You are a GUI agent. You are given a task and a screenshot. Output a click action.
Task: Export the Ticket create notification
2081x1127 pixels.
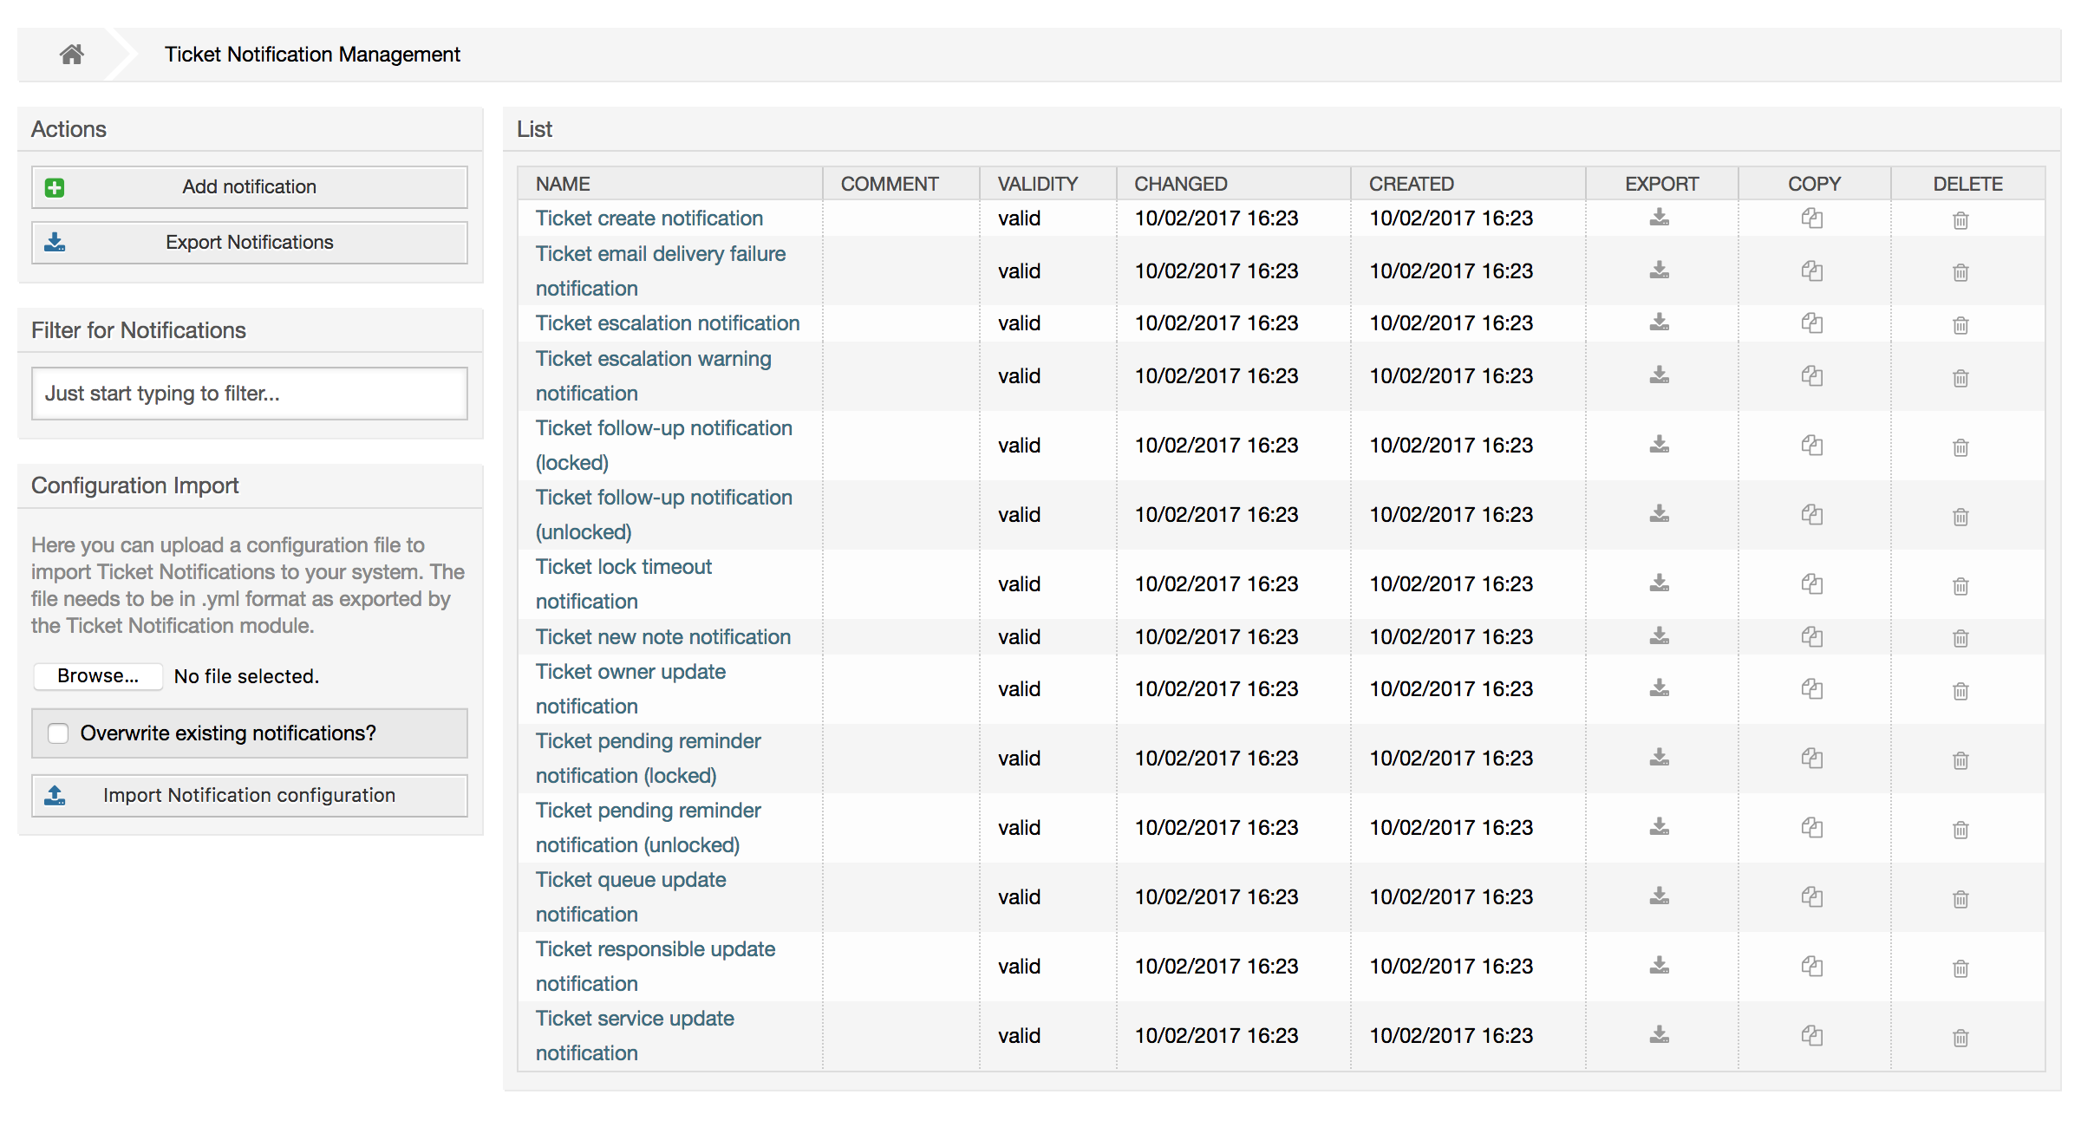[1659, 218]
